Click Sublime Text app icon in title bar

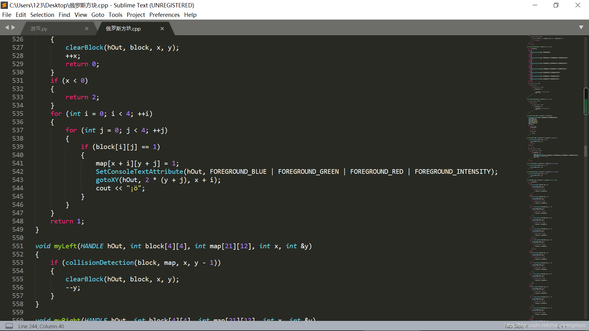pos(4,5)
